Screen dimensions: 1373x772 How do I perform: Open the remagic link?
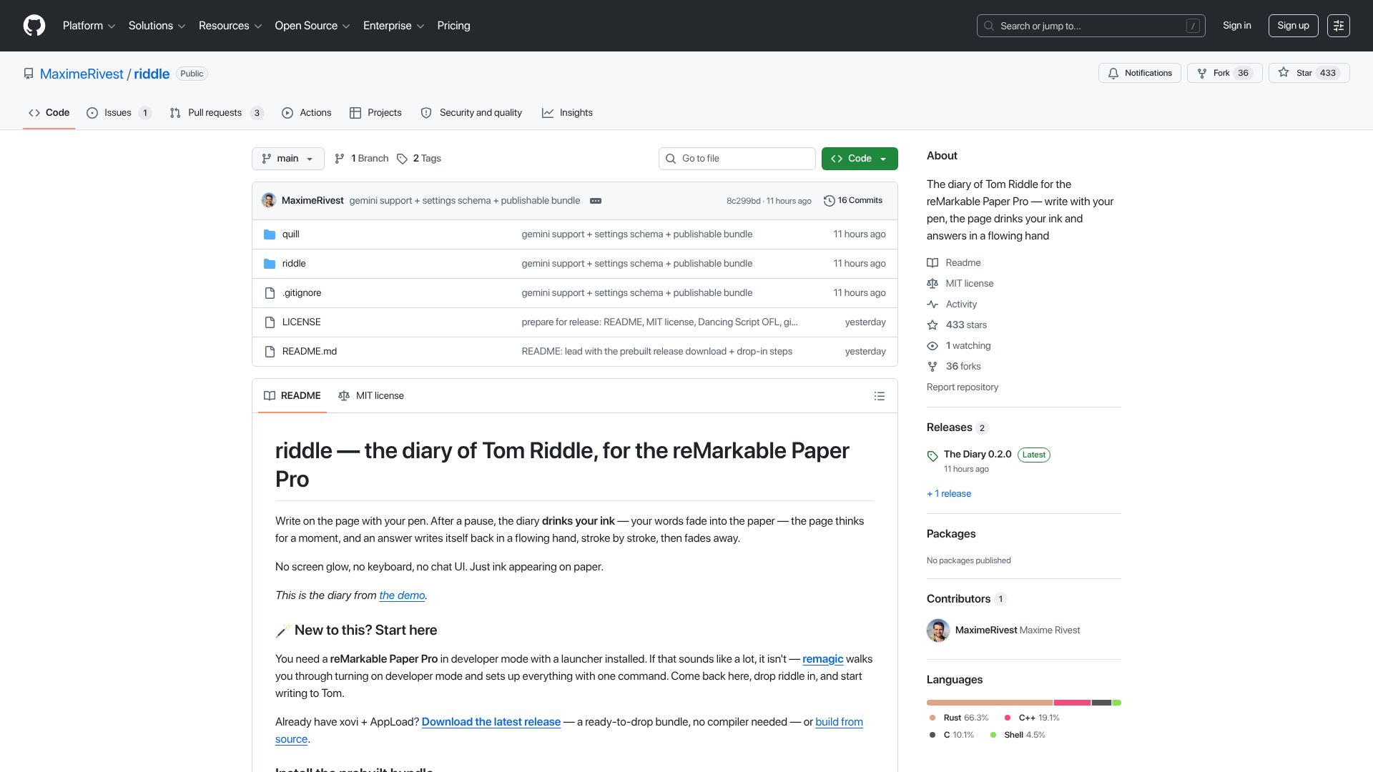823,659
